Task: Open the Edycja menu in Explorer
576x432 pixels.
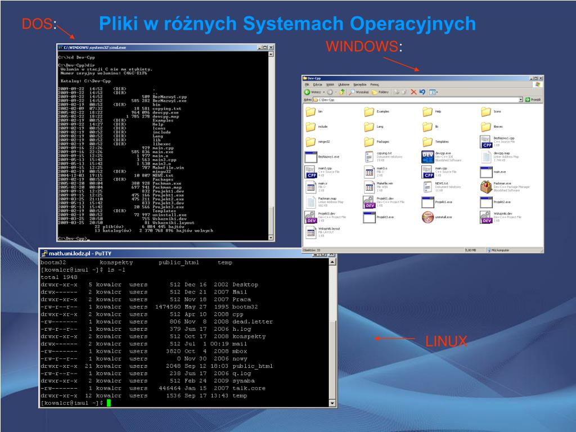Action: coord(317,84)
